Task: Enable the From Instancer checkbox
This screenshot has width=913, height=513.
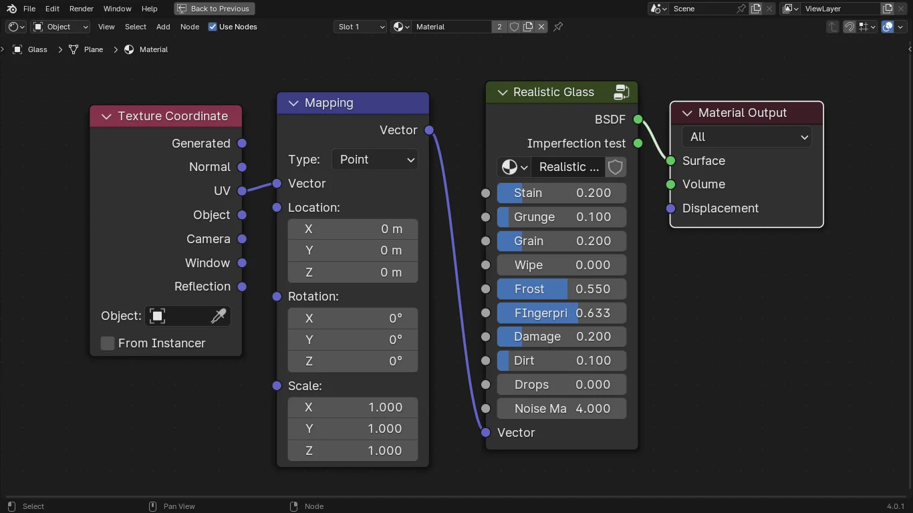Action: pos(108,343)
